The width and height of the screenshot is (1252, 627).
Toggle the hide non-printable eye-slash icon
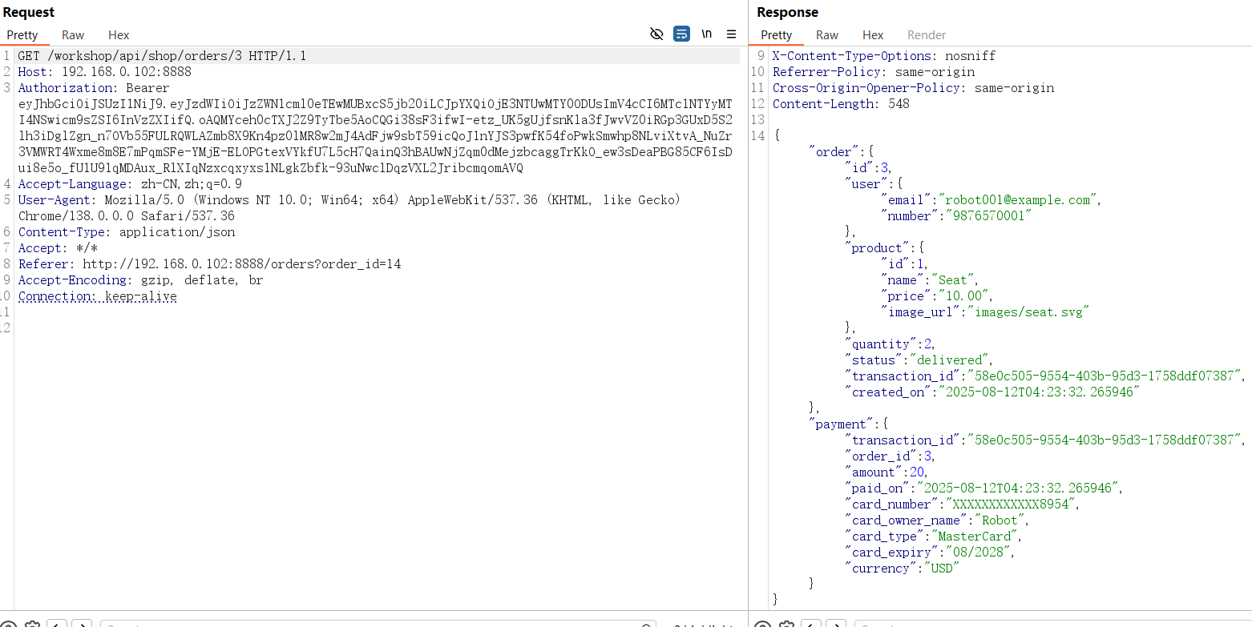(x=656, y=34)
